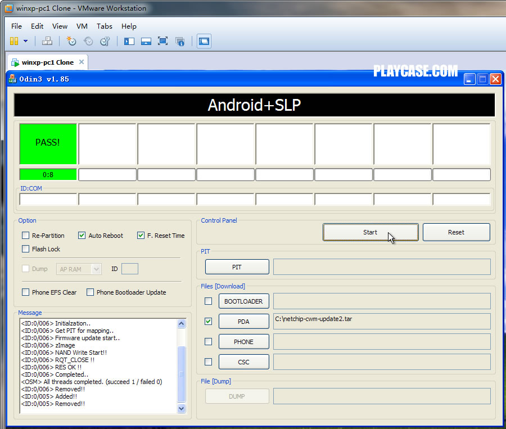Click the PHONE browse button
Viewport: 506px width, 429px height.
tap(243, 341)
